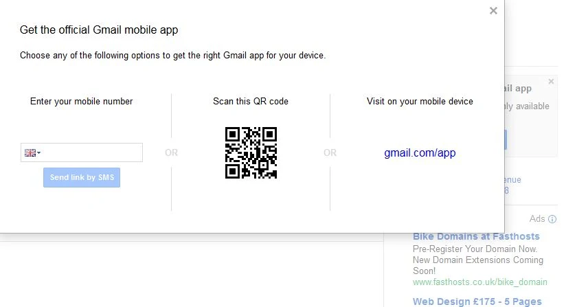
Task: Click the Visit on your mobile device heading
Action: coord(420,101)
